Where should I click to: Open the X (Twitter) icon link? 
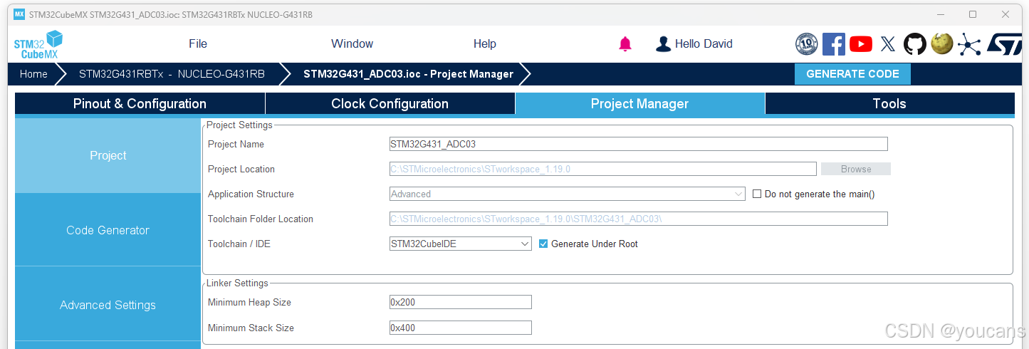tap(888, 44)
